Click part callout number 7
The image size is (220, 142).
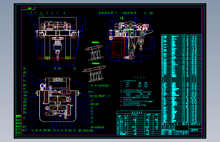58,13
